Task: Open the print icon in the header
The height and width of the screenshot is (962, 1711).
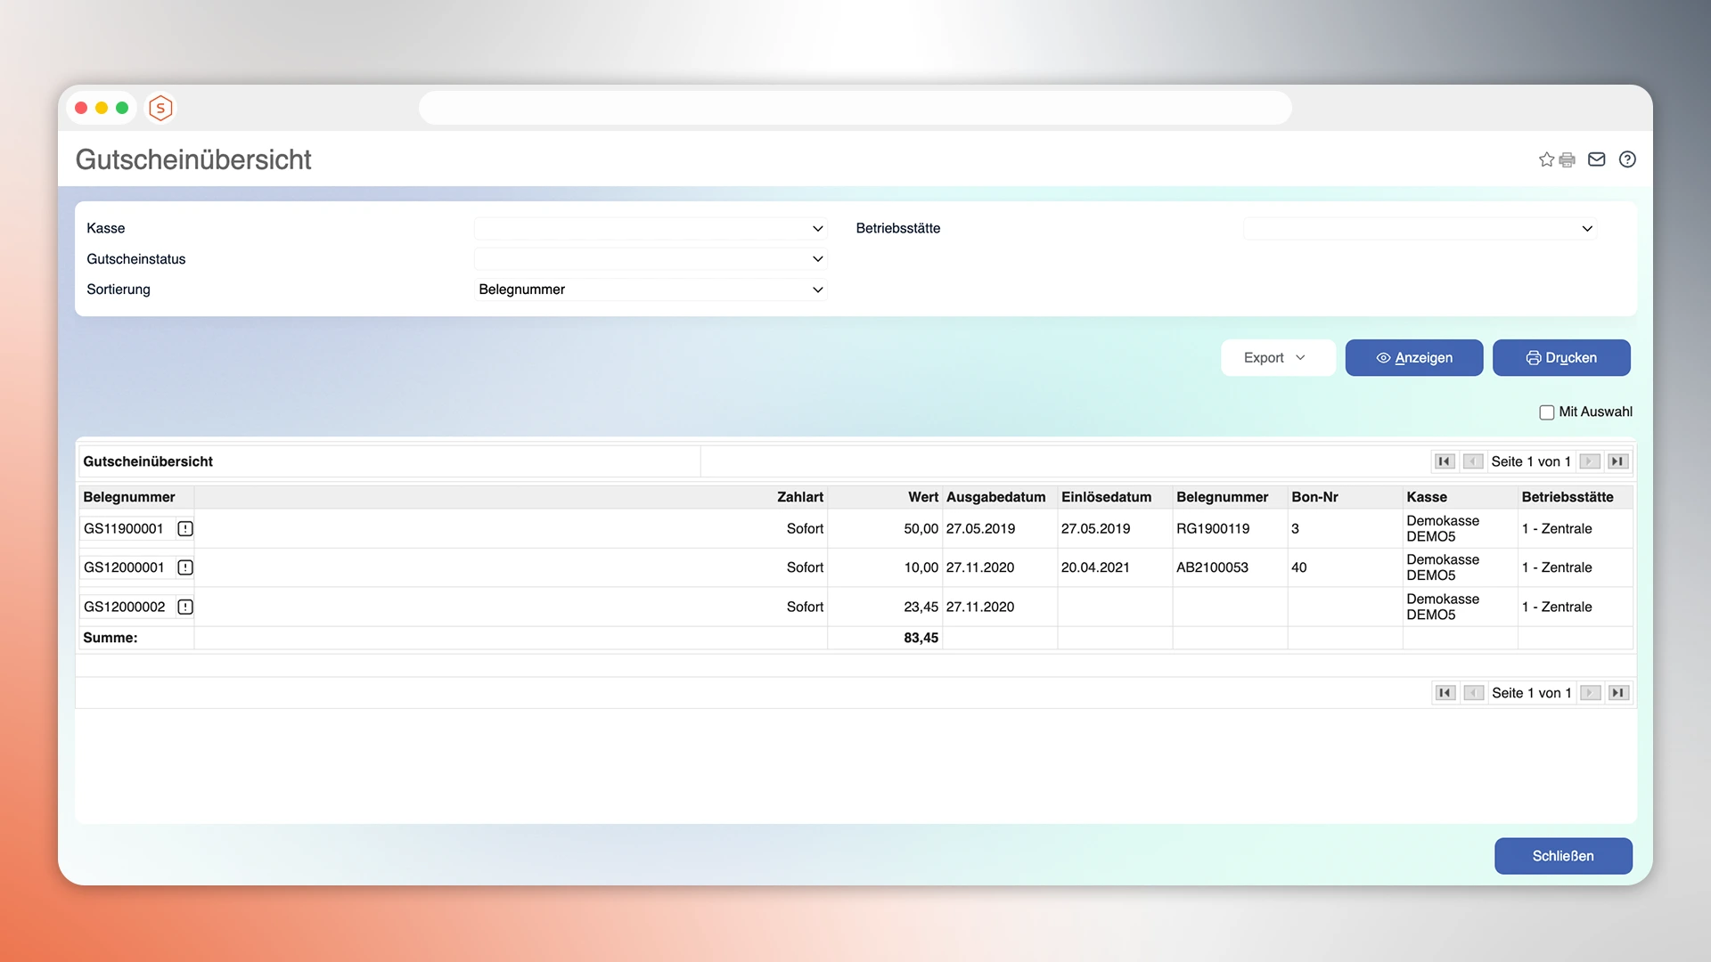Action: [1567, 159]
